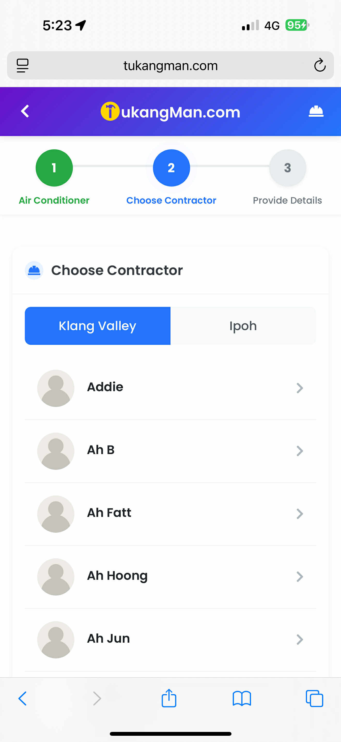Select contractor Ah Hoong
341x742 pixels.
(x=117, y=576)
